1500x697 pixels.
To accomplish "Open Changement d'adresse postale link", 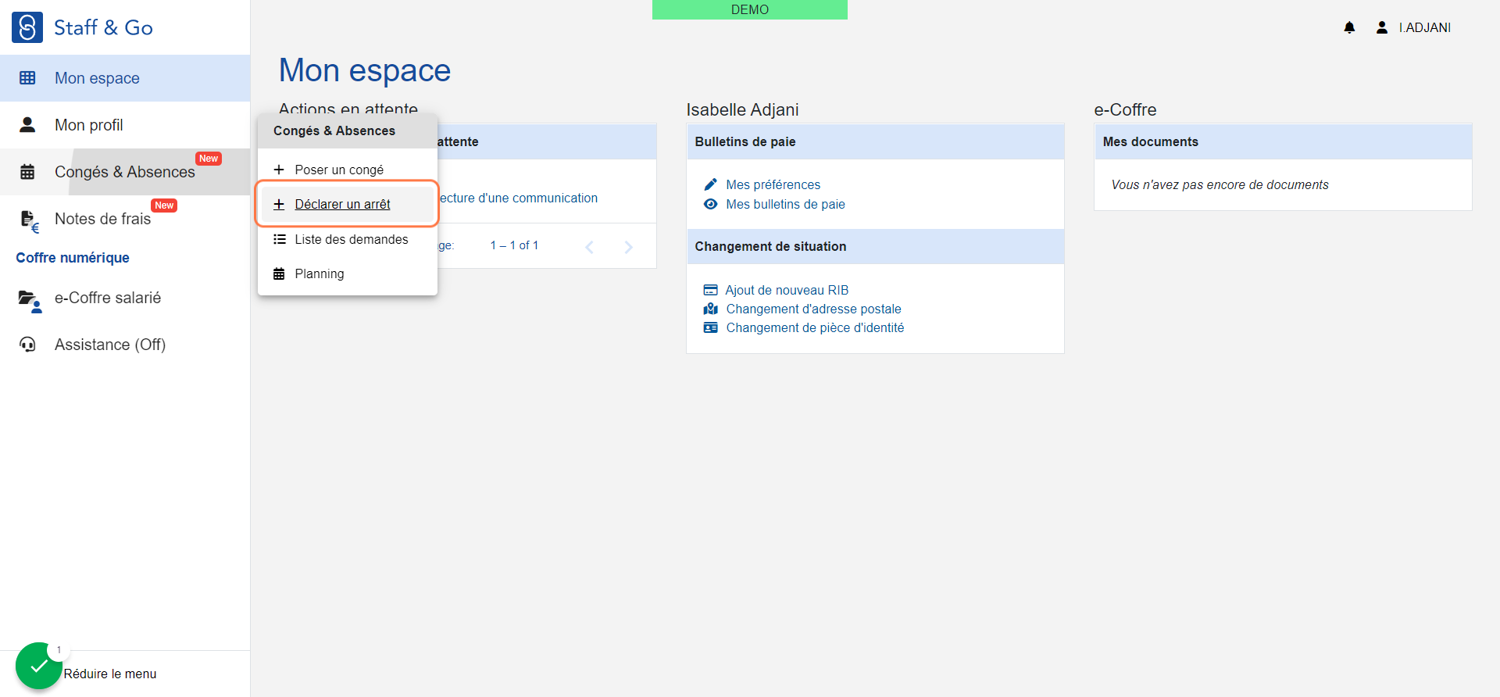I will (x=814, y=309).
